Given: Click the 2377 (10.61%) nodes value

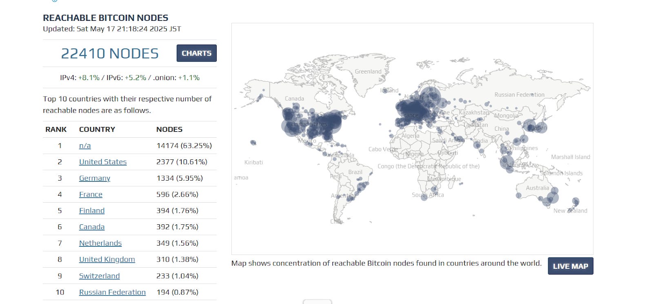Looking at the screenshot, I should click(182, 162).
